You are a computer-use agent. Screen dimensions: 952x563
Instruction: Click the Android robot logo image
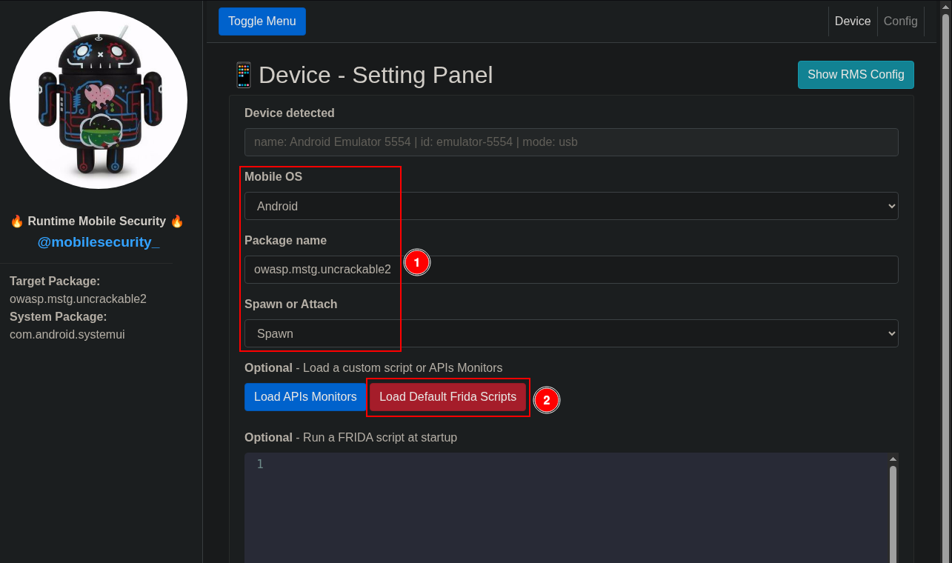tap(99, 99)
